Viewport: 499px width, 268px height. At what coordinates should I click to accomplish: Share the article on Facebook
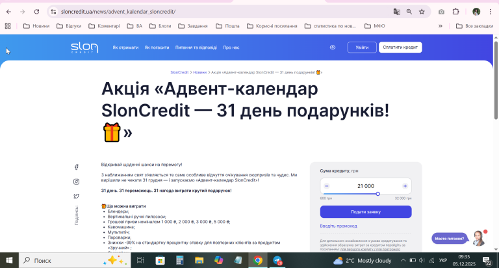point(77,167)
